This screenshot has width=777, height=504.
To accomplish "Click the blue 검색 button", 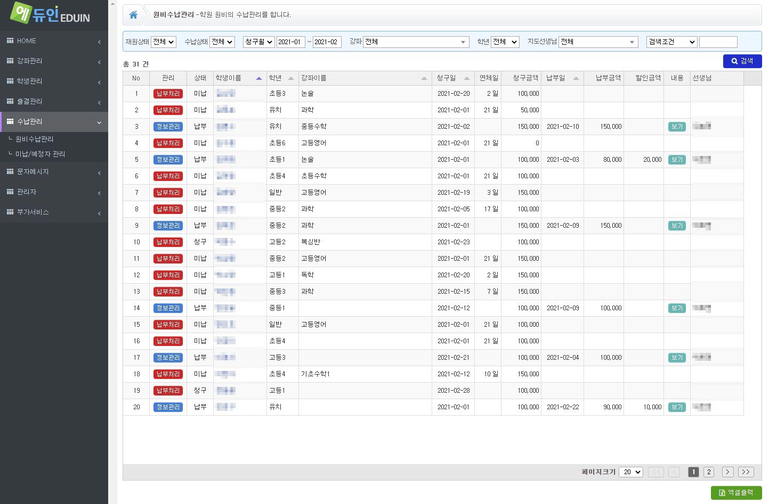I will (x=742, y=61).
